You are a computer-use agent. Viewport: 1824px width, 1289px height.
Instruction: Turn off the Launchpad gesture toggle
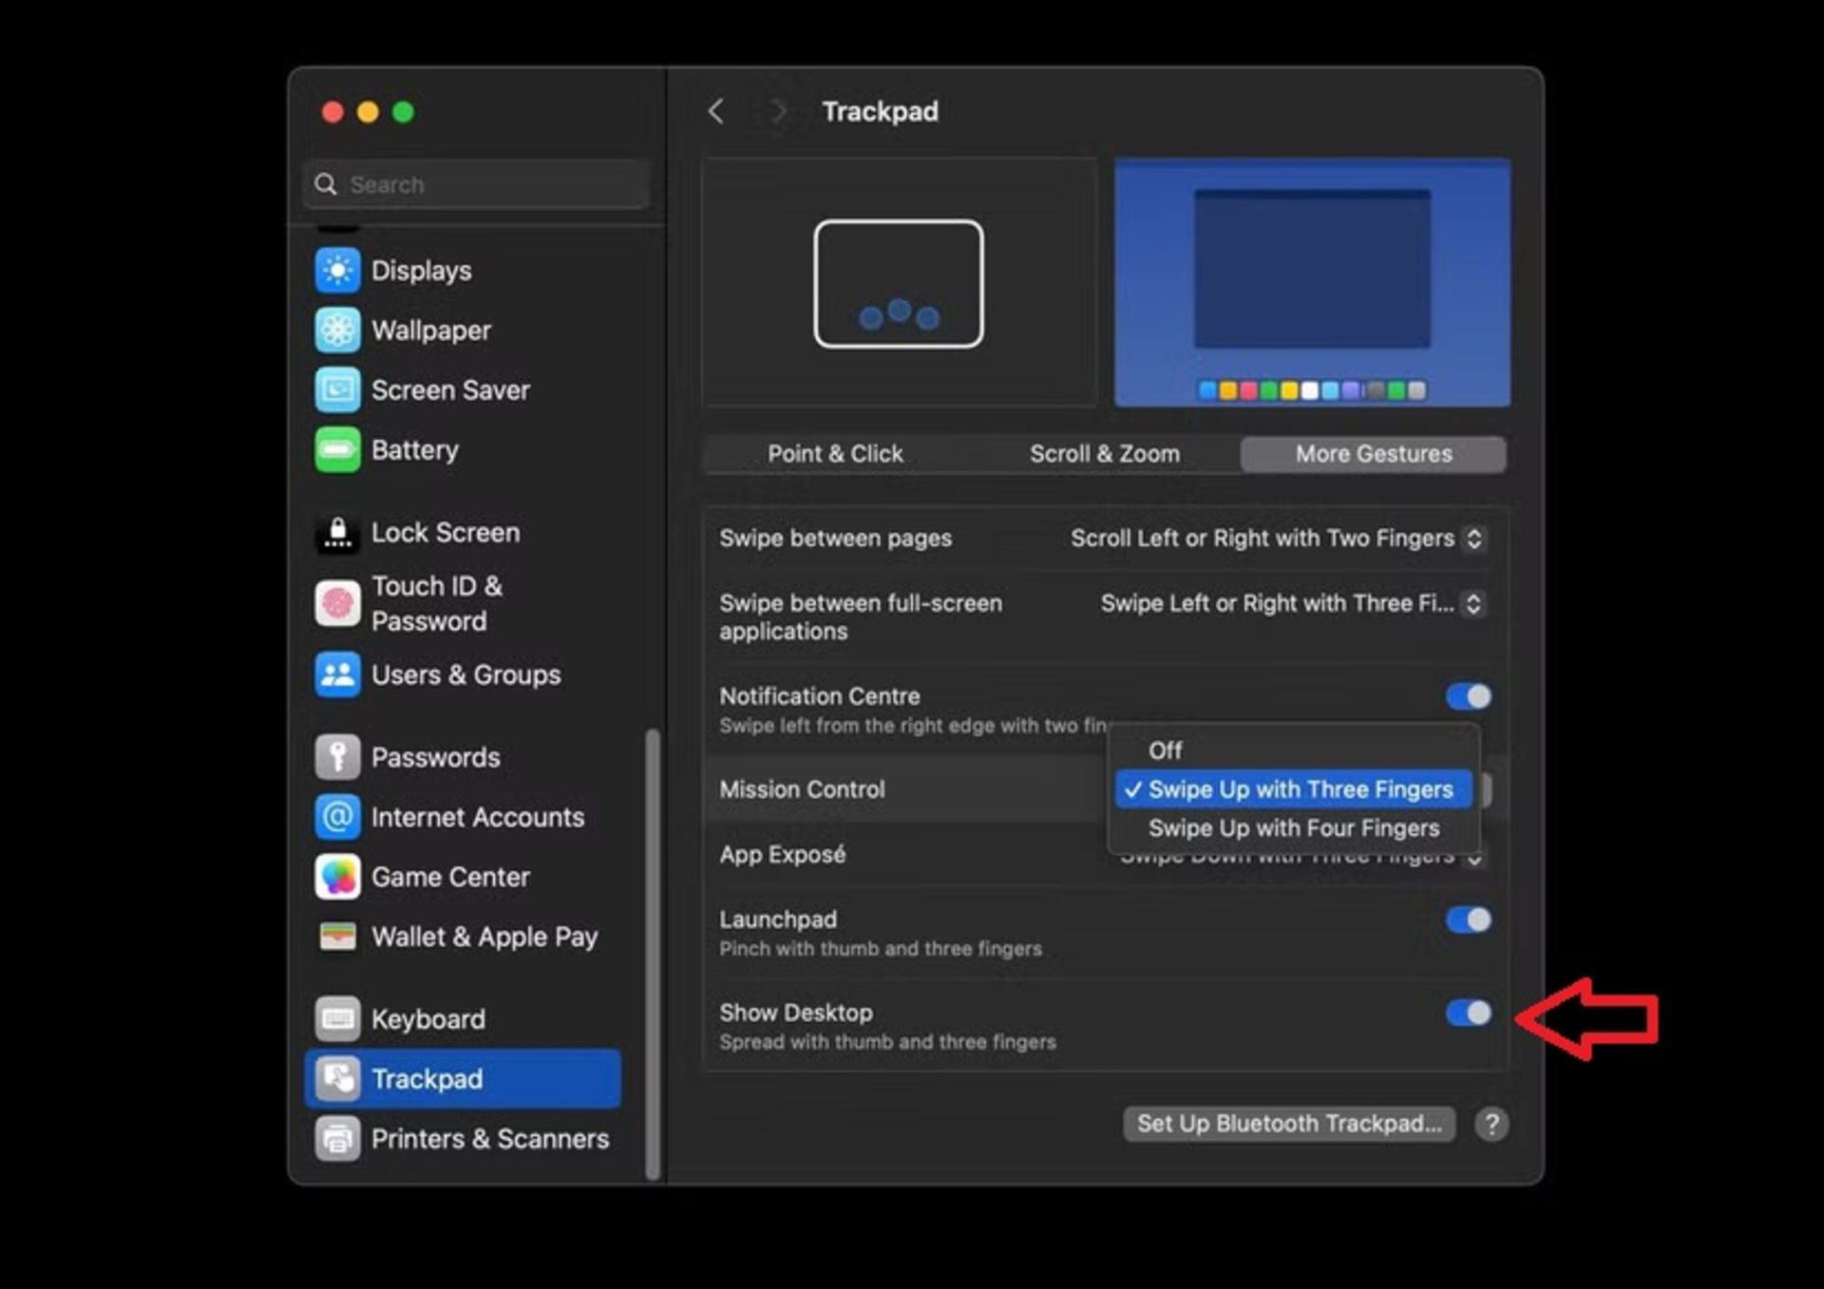click(x=1469, y=919)
